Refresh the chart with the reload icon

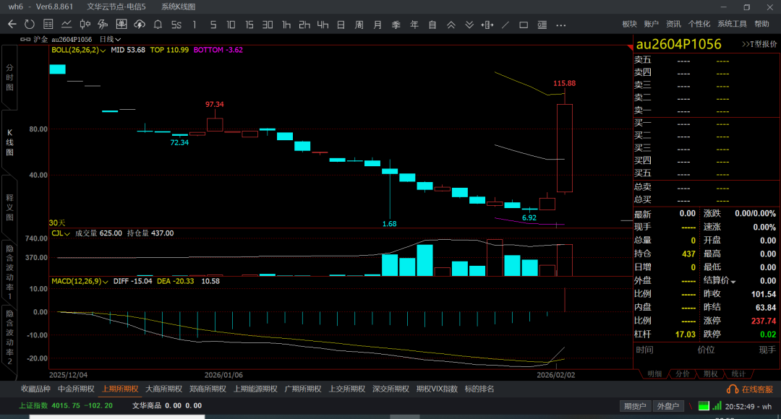30,24
